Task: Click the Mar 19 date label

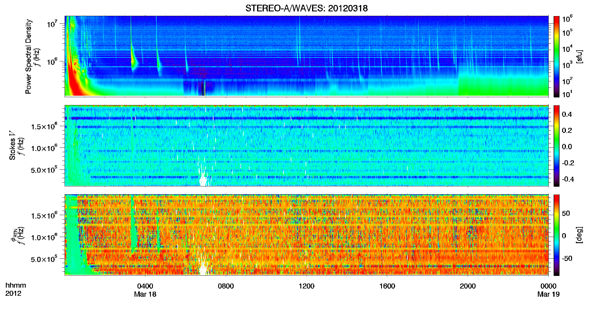Action: tap(548, 294)
